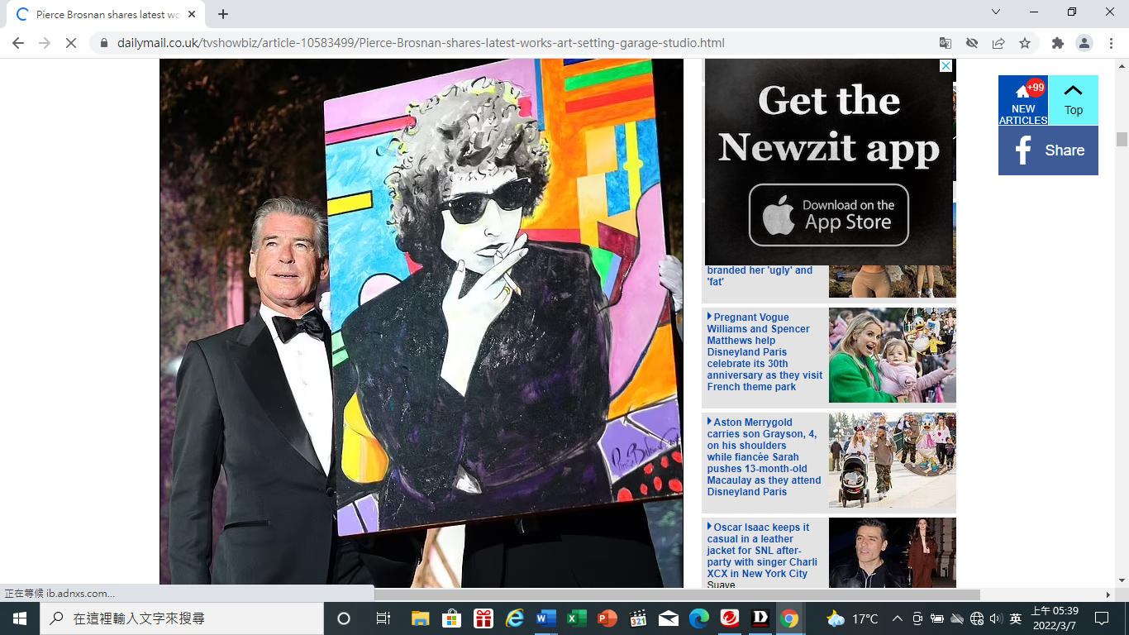Click the address bar URL

[x=421, y=43]
